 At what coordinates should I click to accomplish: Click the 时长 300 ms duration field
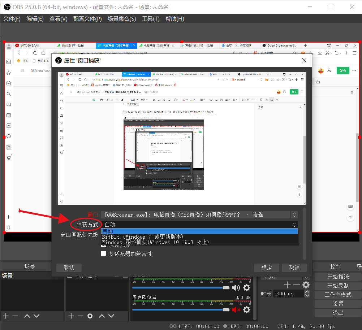[289, 294]
